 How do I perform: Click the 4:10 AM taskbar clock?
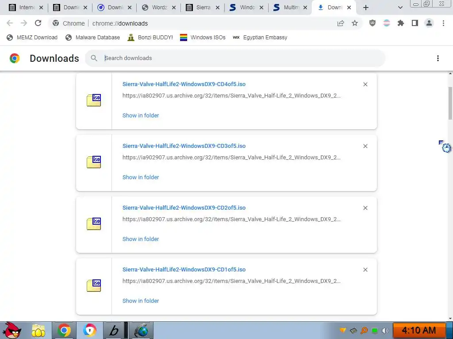tap(418, 330)
